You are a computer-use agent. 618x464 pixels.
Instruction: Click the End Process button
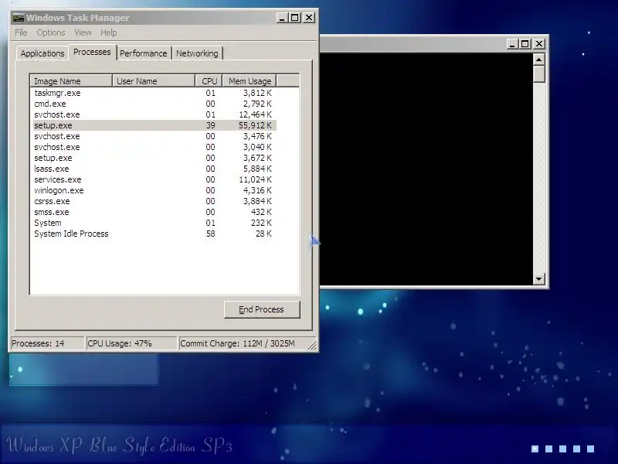click(262, 309)
